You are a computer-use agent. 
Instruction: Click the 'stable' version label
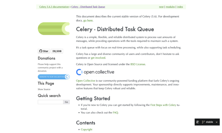coord(209,122)
